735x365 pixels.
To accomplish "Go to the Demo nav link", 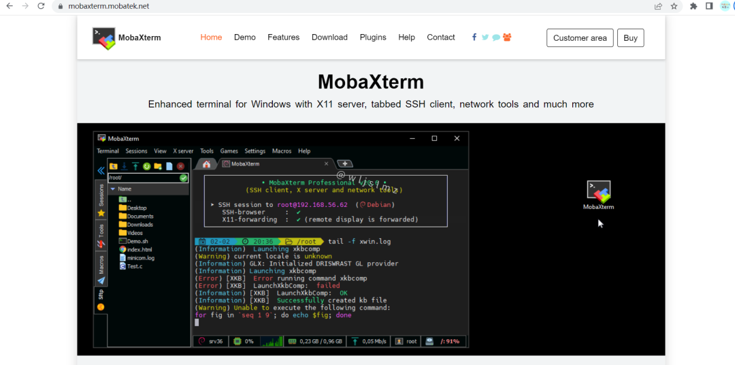I will (x=245, y=37).
